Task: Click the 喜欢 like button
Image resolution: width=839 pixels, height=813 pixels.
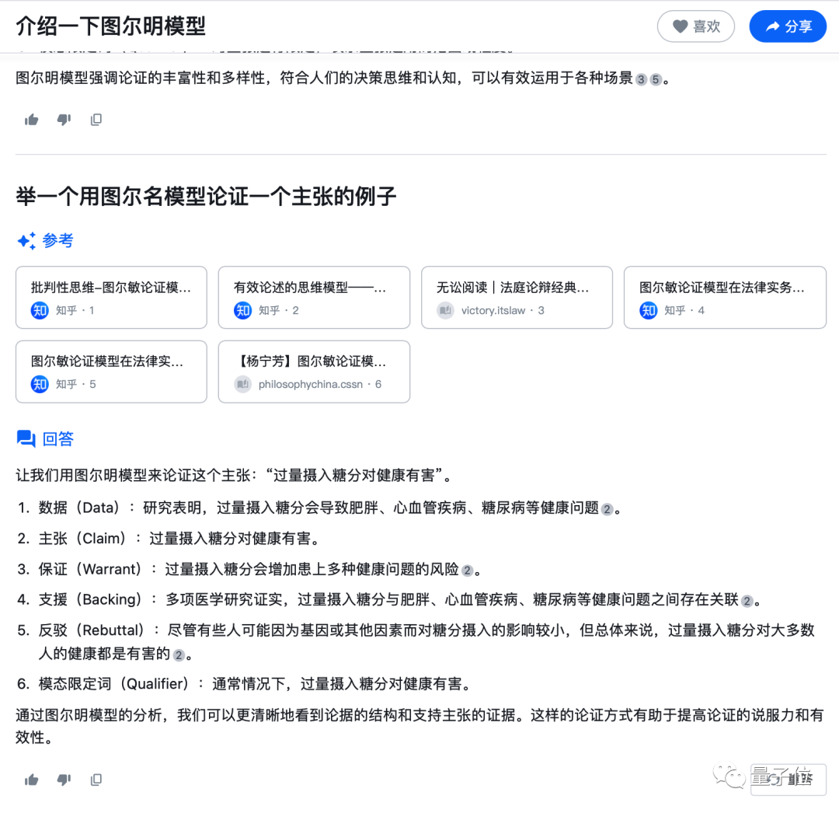Action: tap(695, 26)
